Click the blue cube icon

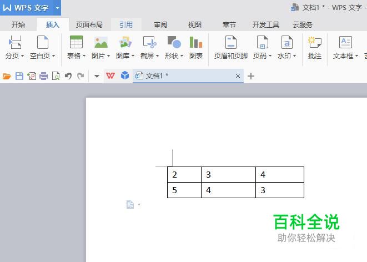[125, 75]
